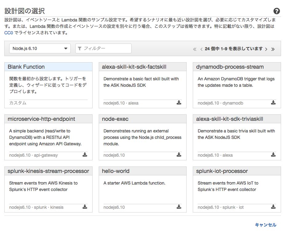Download the splunk-iot-processor blueprint
Screen dimensions: 301x233
coord(273,207)
